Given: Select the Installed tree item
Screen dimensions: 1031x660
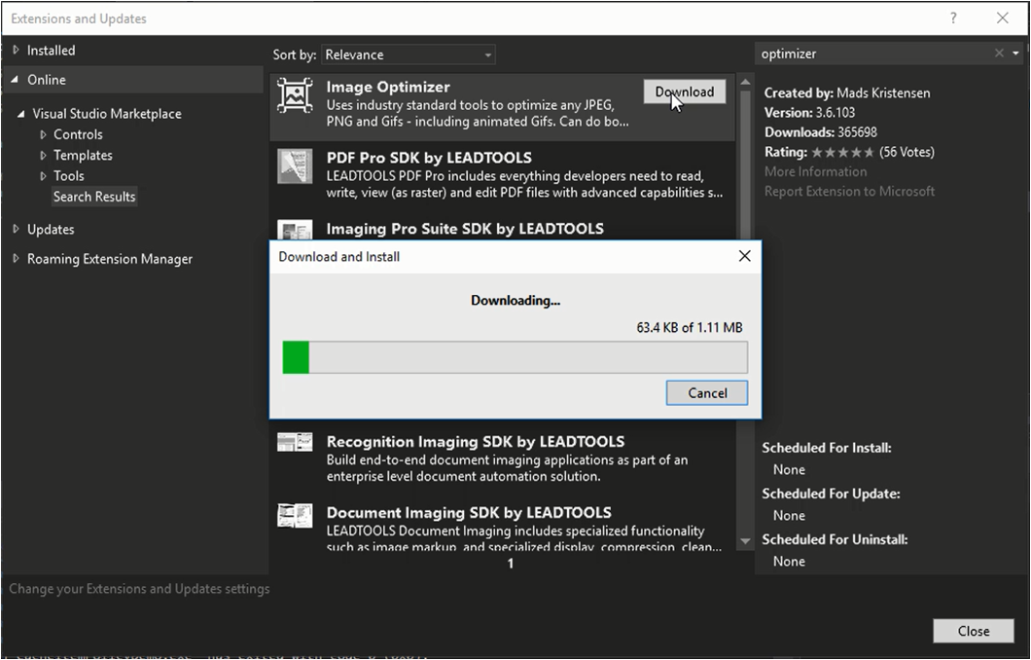Looking at the screenshot, I should [51, 50].
